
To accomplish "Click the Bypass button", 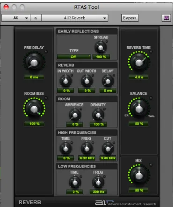I will pyautogui.click(x=130, y=18).
